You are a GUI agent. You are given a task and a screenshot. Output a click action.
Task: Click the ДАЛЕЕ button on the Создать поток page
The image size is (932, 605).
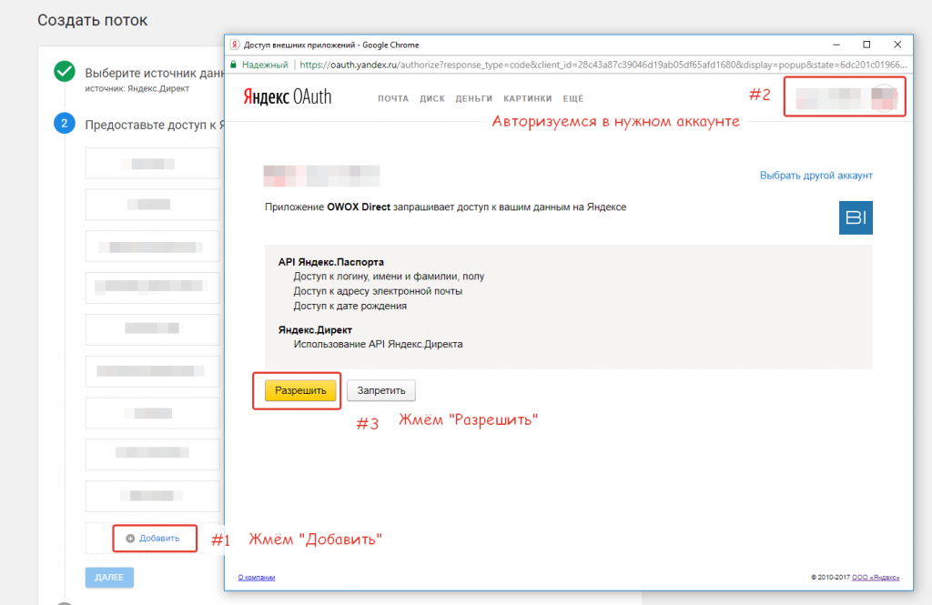[109, 577]
